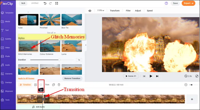The height and width of the screenshot is (110, 200).
Task: Add a new scene with the plus button
Action: click(x=192, y=99)
